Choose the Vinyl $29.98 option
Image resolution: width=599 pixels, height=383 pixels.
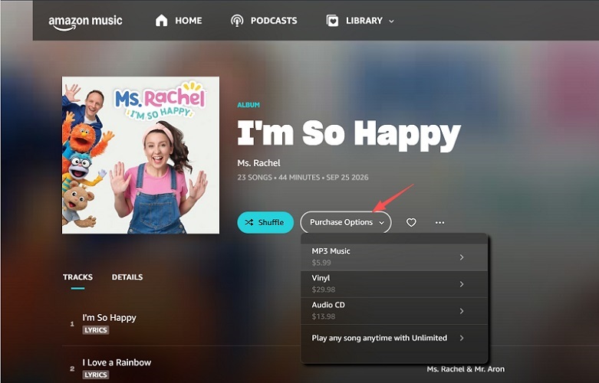[x=394, y=284]
